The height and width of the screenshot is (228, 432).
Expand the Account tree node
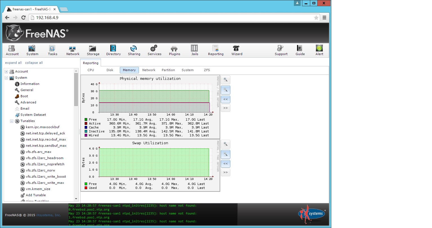[6, 72]
